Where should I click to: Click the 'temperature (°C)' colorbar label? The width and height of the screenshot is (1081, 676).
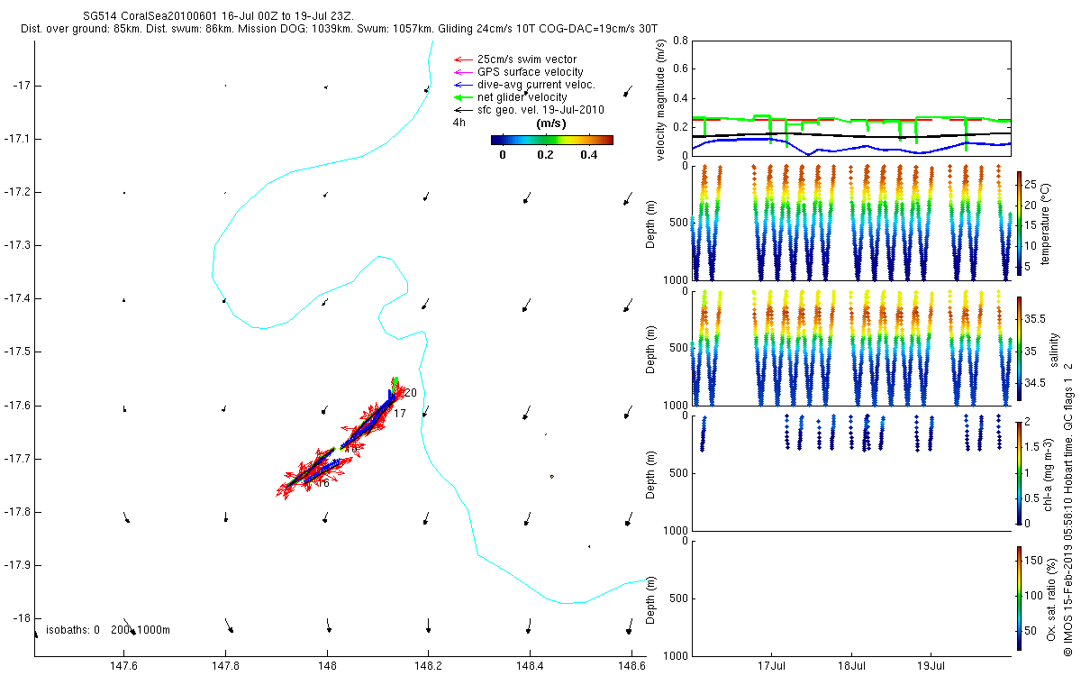coord(1046,223)
